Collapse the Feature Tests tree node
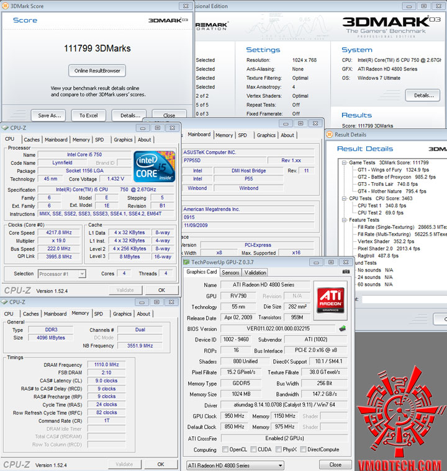This screenshot has height=471, width=447. coord(344,220)
